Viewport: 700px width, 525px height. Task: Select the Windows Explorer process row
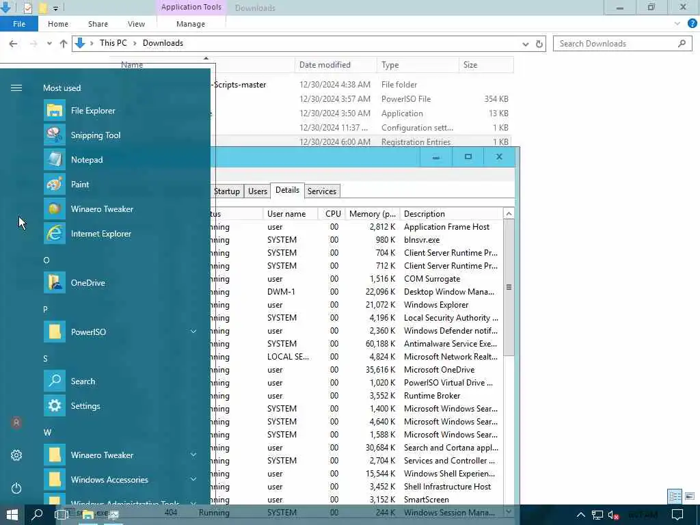pyautogui.click(x=356, y=305)
